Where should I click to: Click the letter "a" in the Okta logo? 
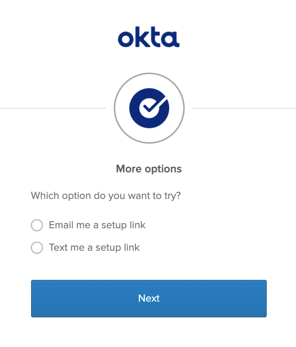click(170, 40)
